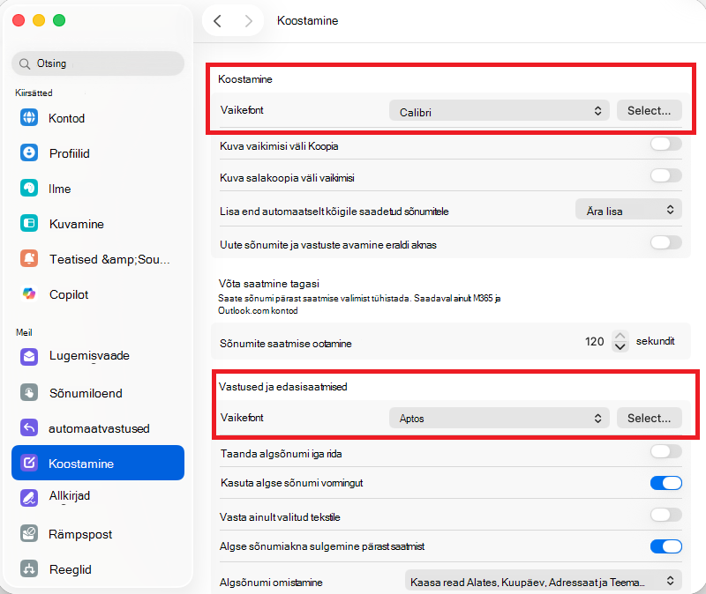Select the Copilot icon in sidebar
The width and height of the screenshot is (706, 594).
coord(29,294)
